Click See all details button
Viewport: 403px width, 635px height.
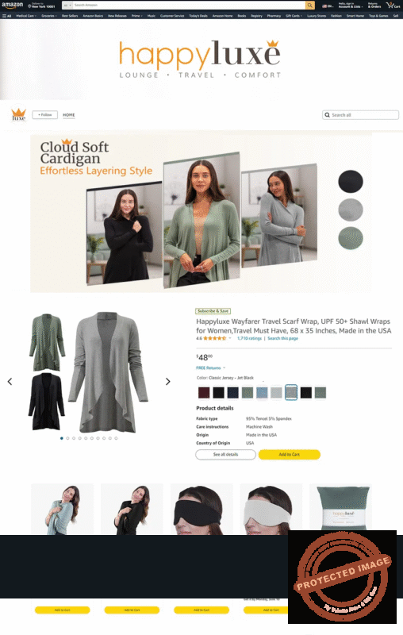tap(226, 454)
